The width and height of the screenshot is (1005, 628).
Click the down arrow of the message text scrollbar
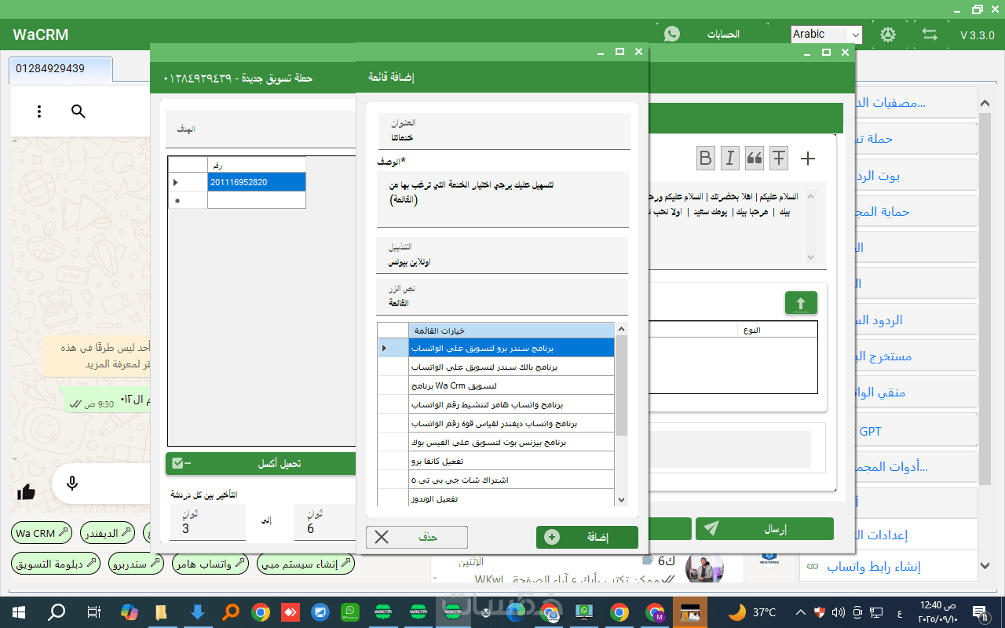tap(811, 257)
